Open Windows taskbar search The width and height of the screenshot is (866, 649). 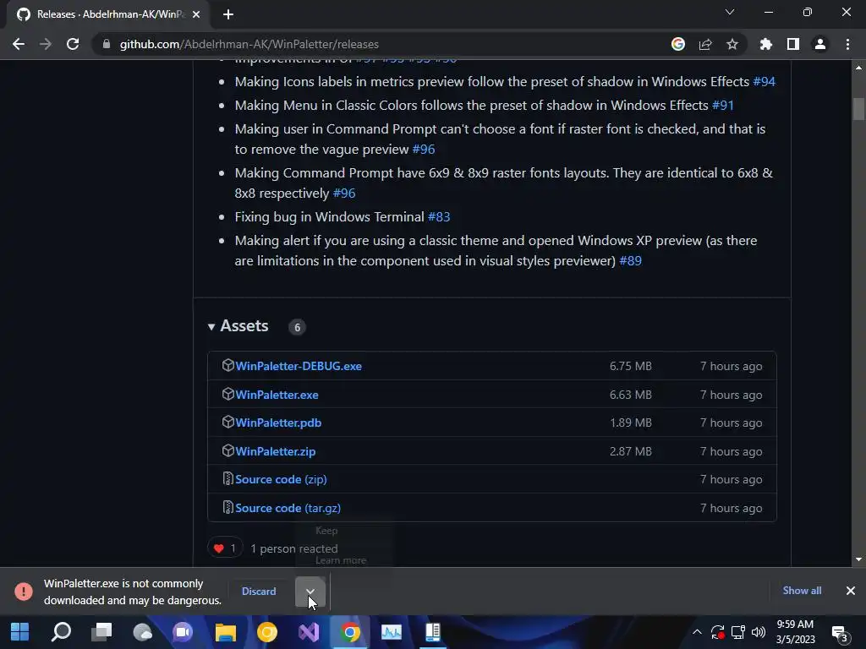[x=61, y=632]
